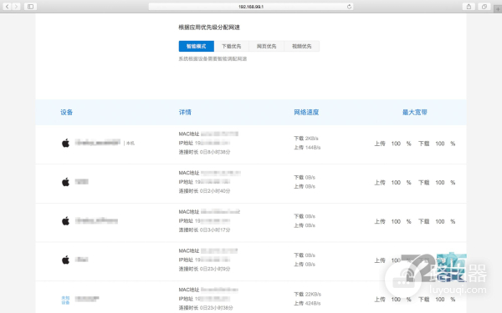Click Apple icon in 0日2小时40分 row

[65, 182]
